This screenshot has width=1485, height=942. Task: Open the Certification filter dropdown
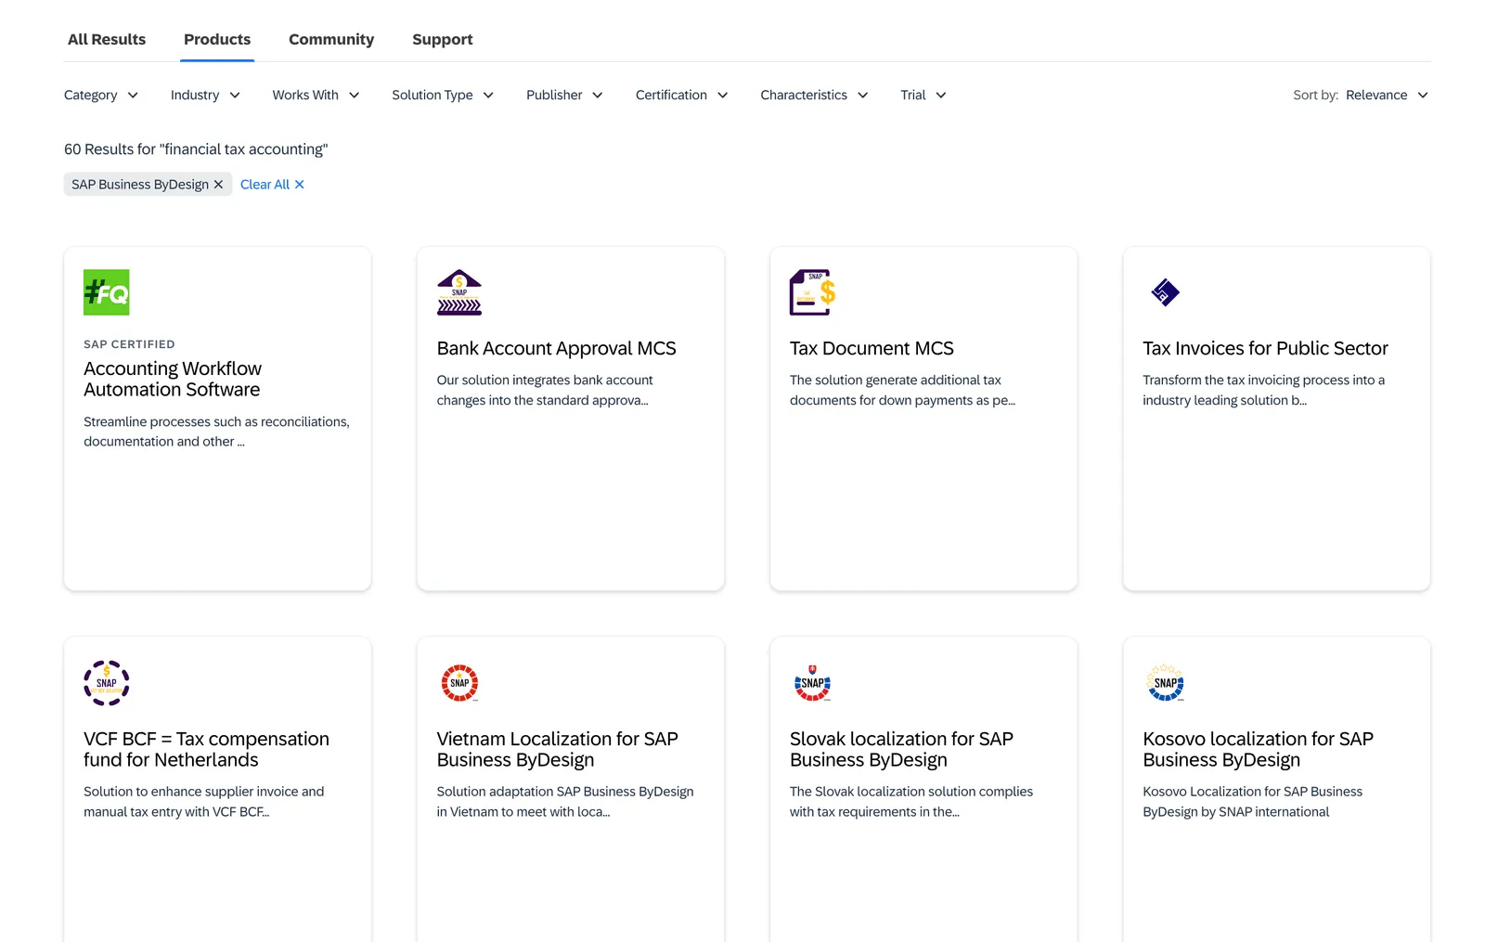click(x=682, y=95)
